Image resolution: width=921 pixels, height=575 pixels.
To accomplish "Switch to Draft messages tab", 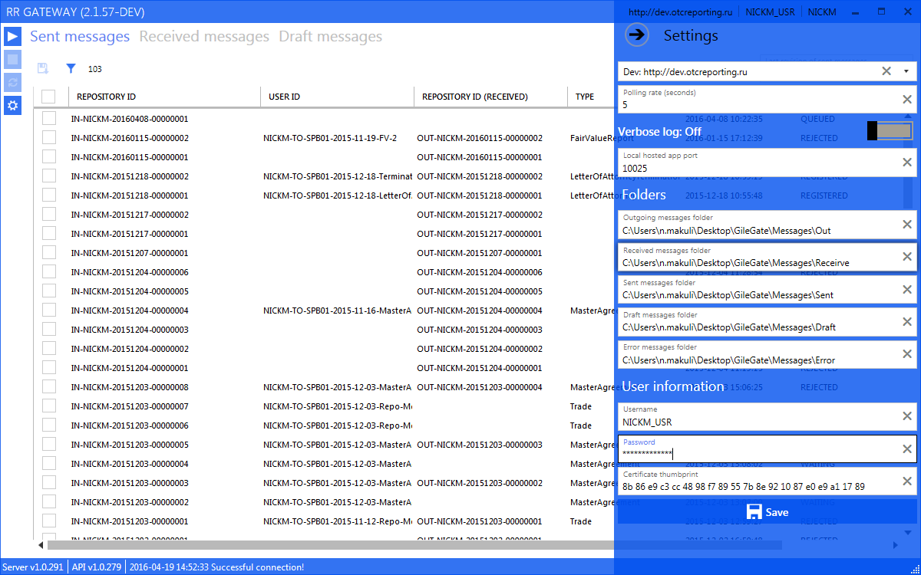I will pyautogui.click(x=330, y=36).
